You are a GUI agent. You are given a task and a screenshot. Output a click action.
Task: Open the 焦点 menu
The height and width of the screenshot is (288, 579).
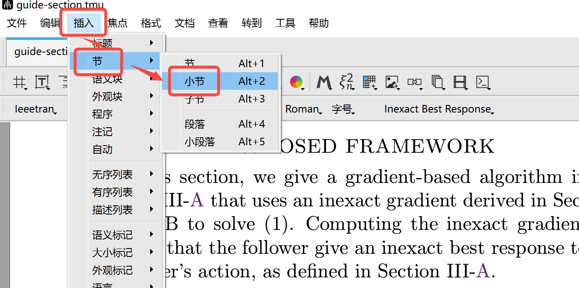(x=117, y=23)
